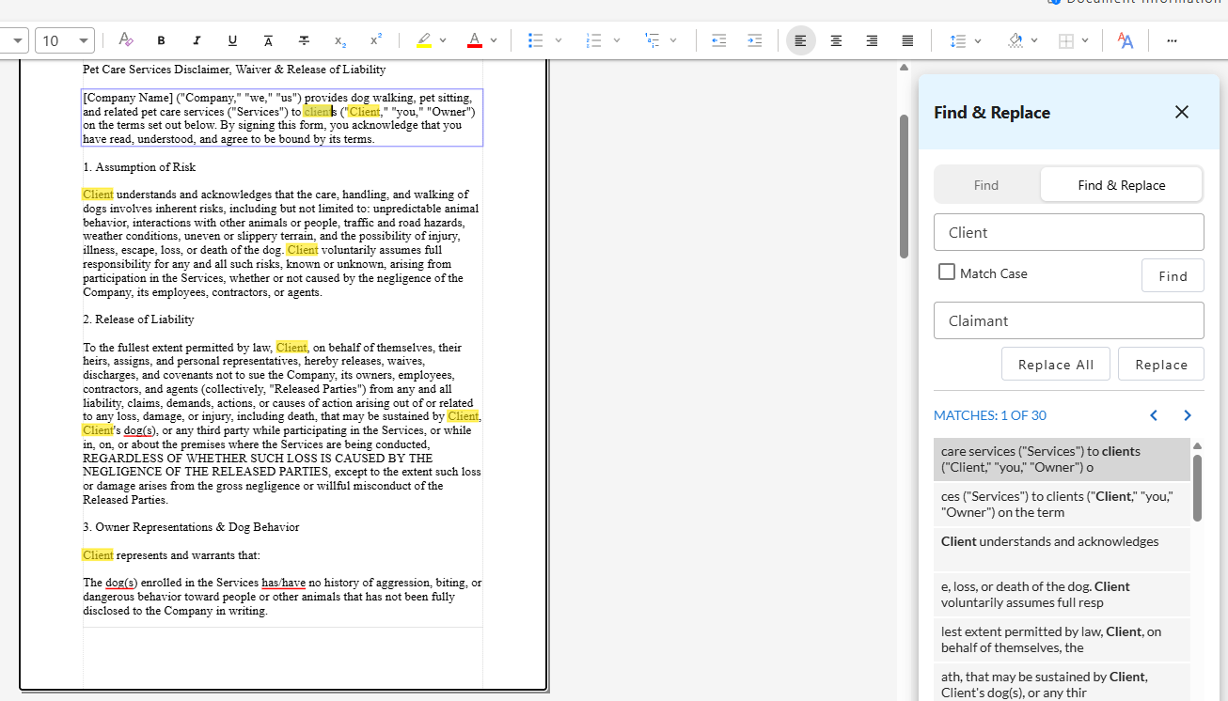Justify the paragraph text
Image resolution: width=1228 pixels, height=701 pixels.
907,40
